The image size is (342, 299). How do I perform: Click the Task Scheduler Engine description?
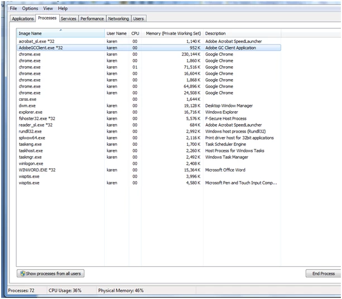[225, 144]
